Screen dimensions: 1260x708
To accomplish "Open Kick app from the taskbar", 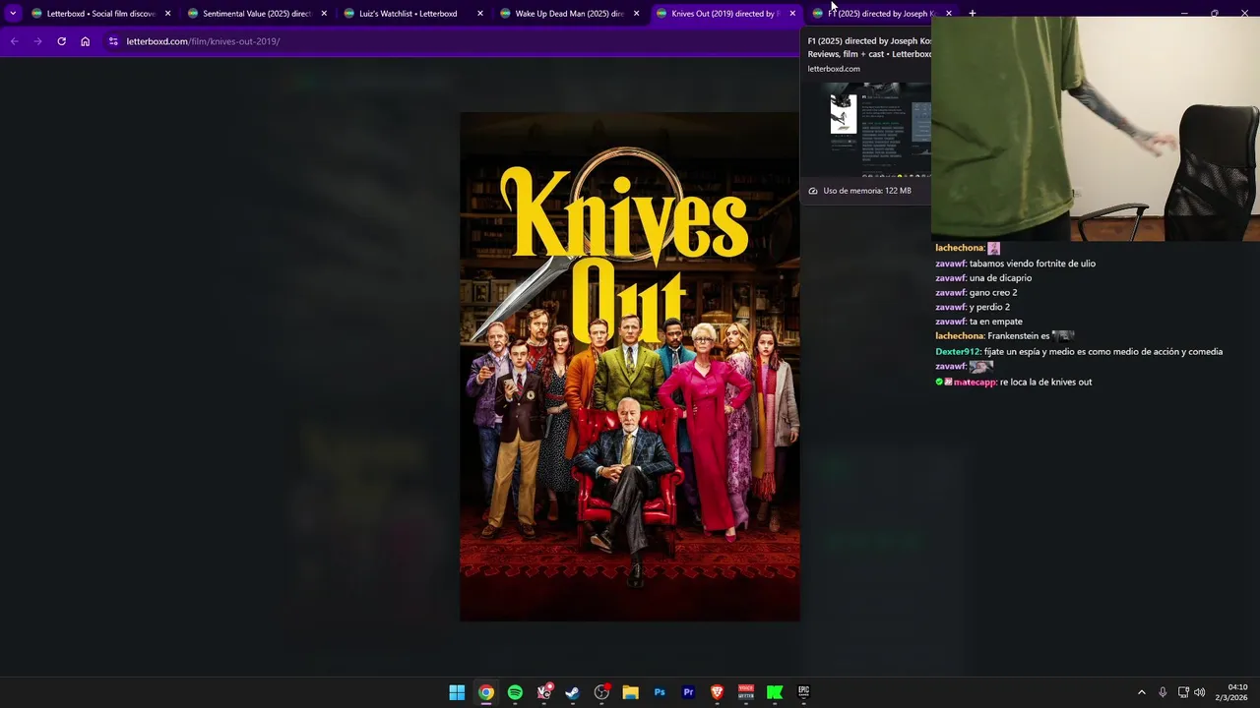I will click(x=775, y=692).
